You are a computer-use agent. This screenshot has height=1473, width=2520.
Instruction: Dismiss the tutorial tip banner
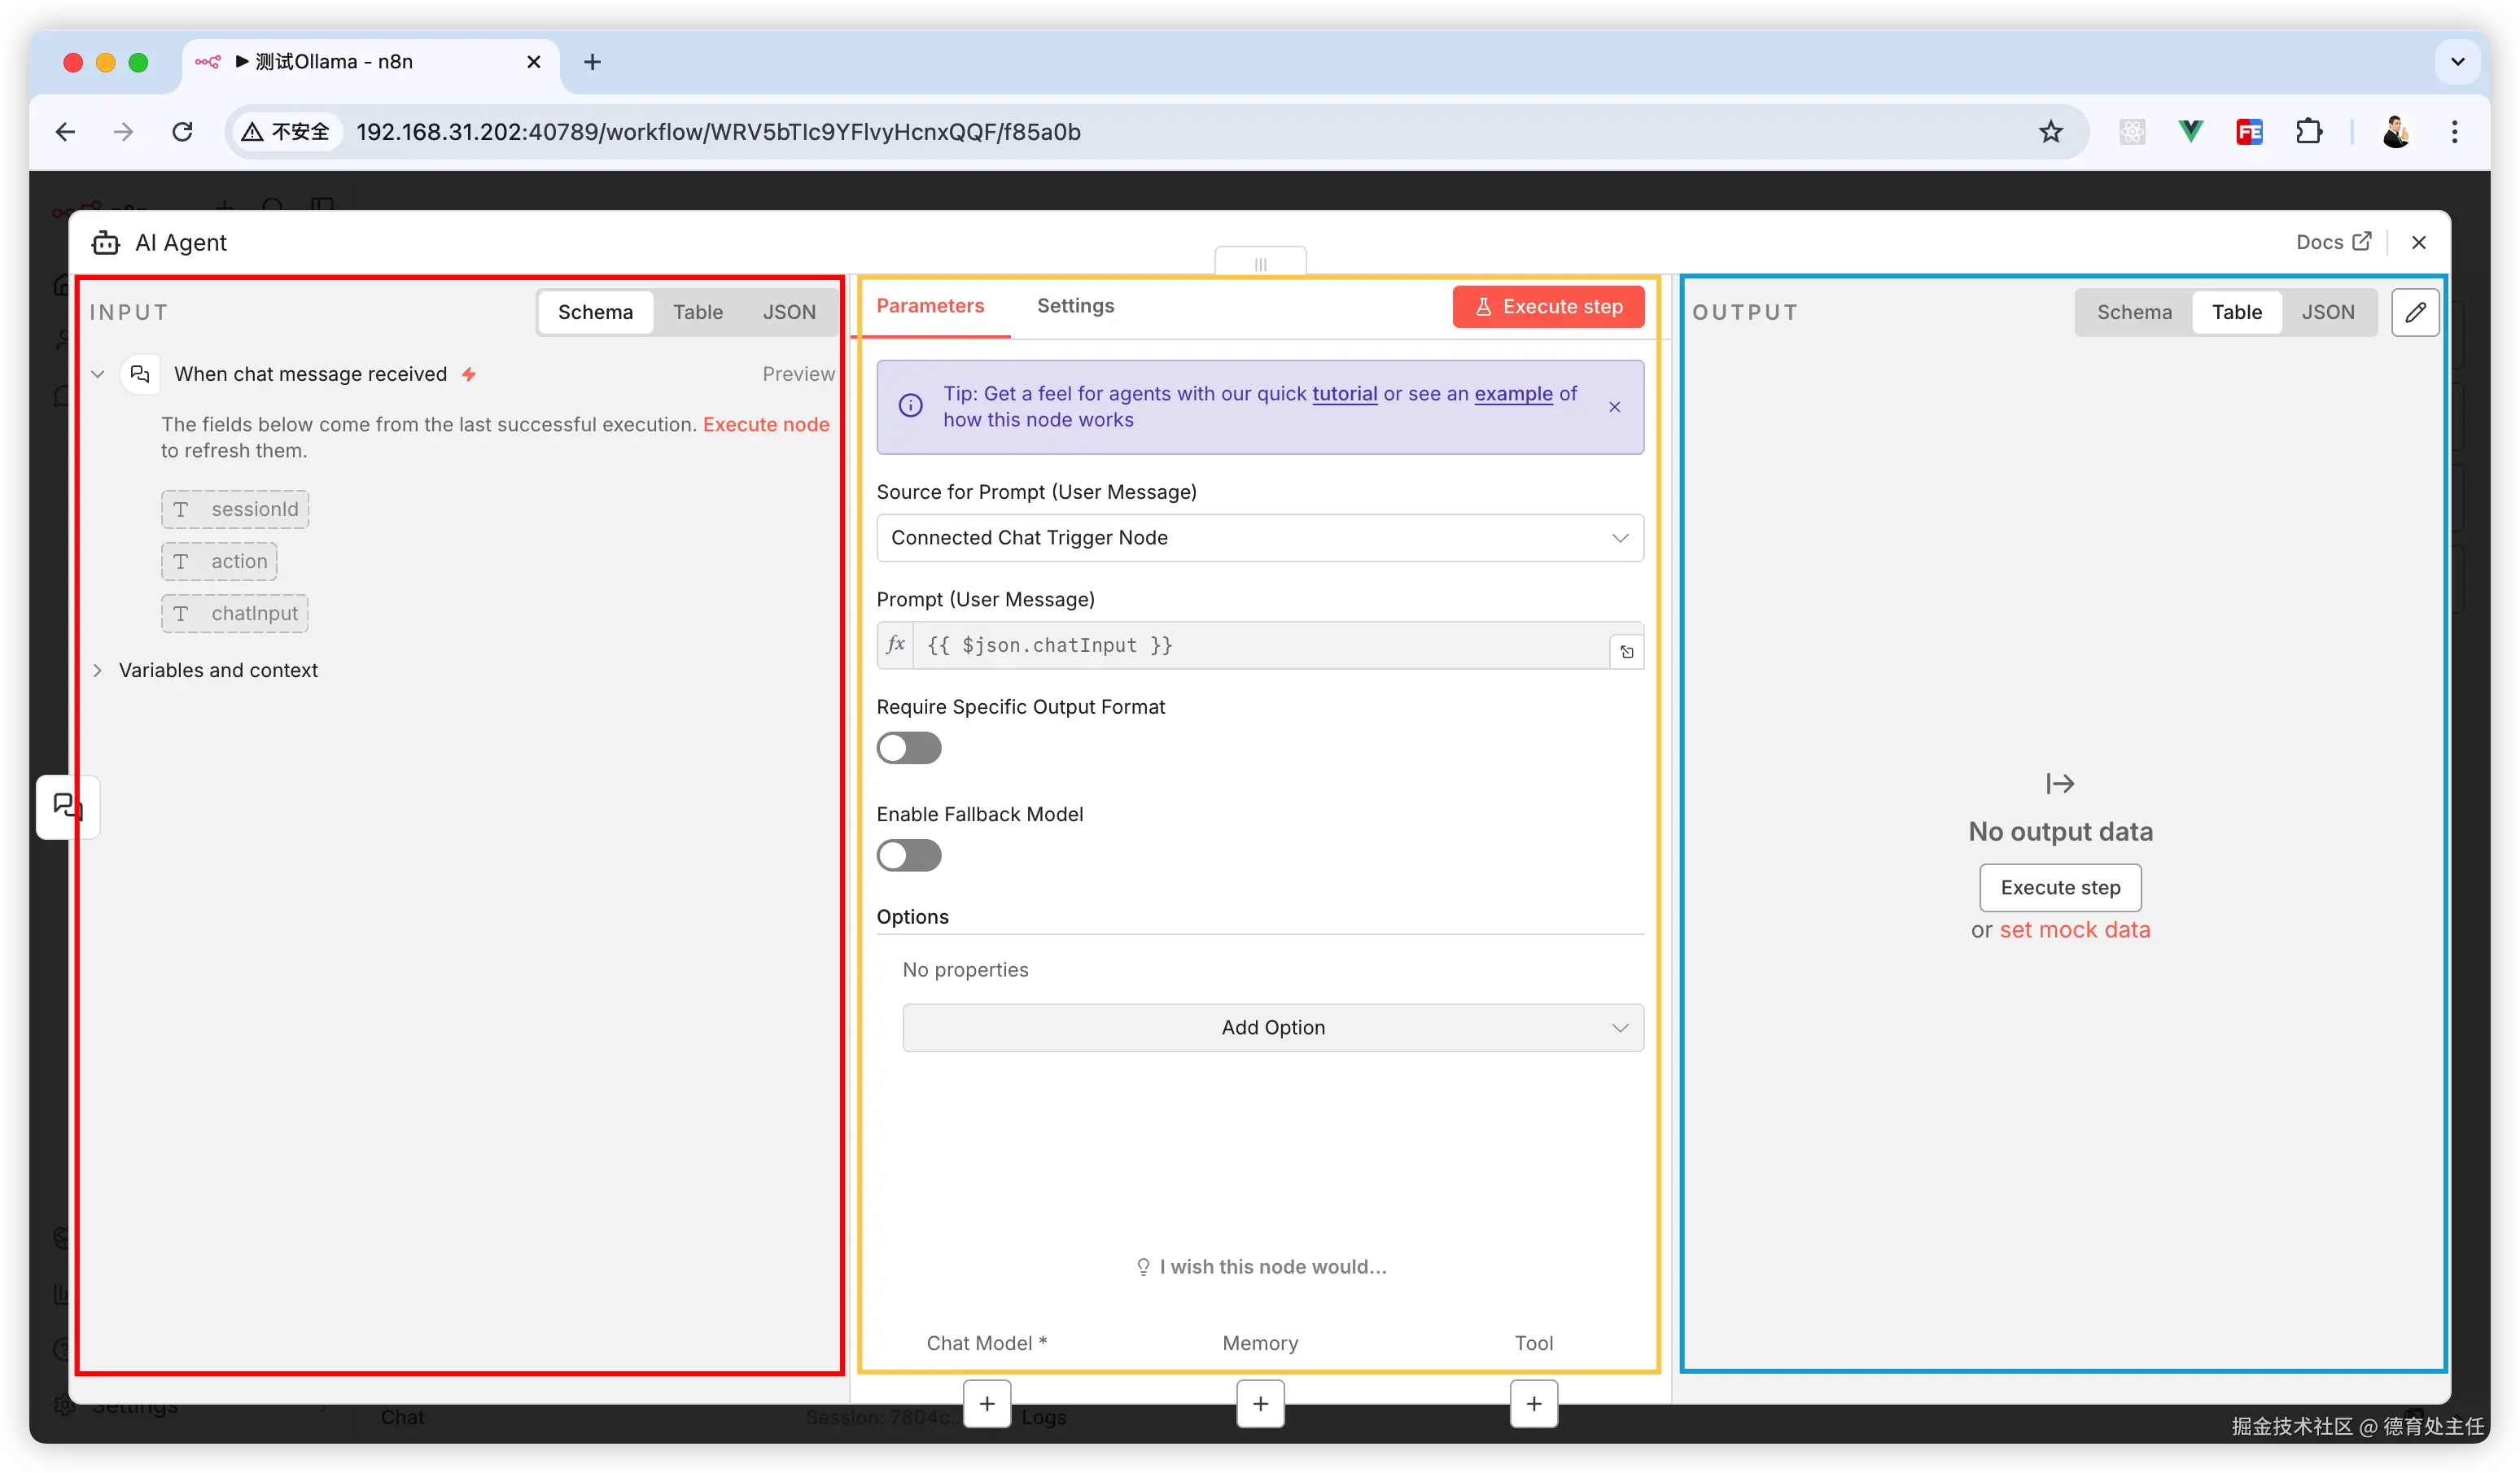(x=1614, y=407)
